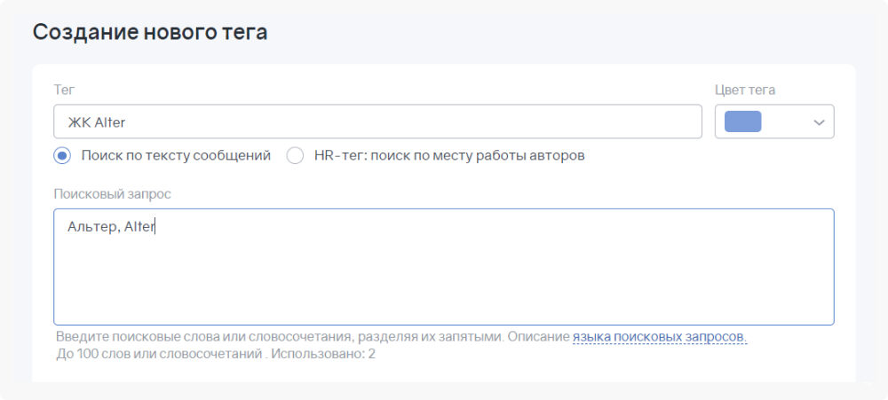Viewport: 888px width, 400px height.
Task: Place cursor after "Alter" in search query
Action: 155,227
